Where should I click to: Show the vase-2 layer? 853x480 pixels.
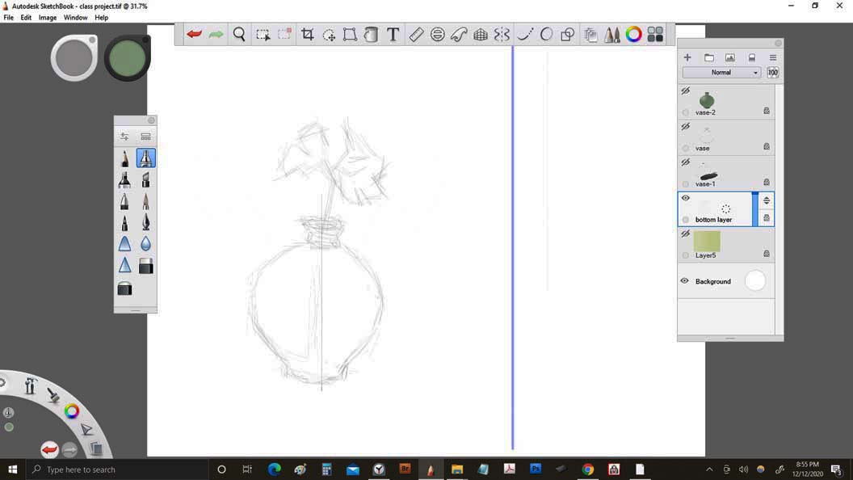click(685, 91)
